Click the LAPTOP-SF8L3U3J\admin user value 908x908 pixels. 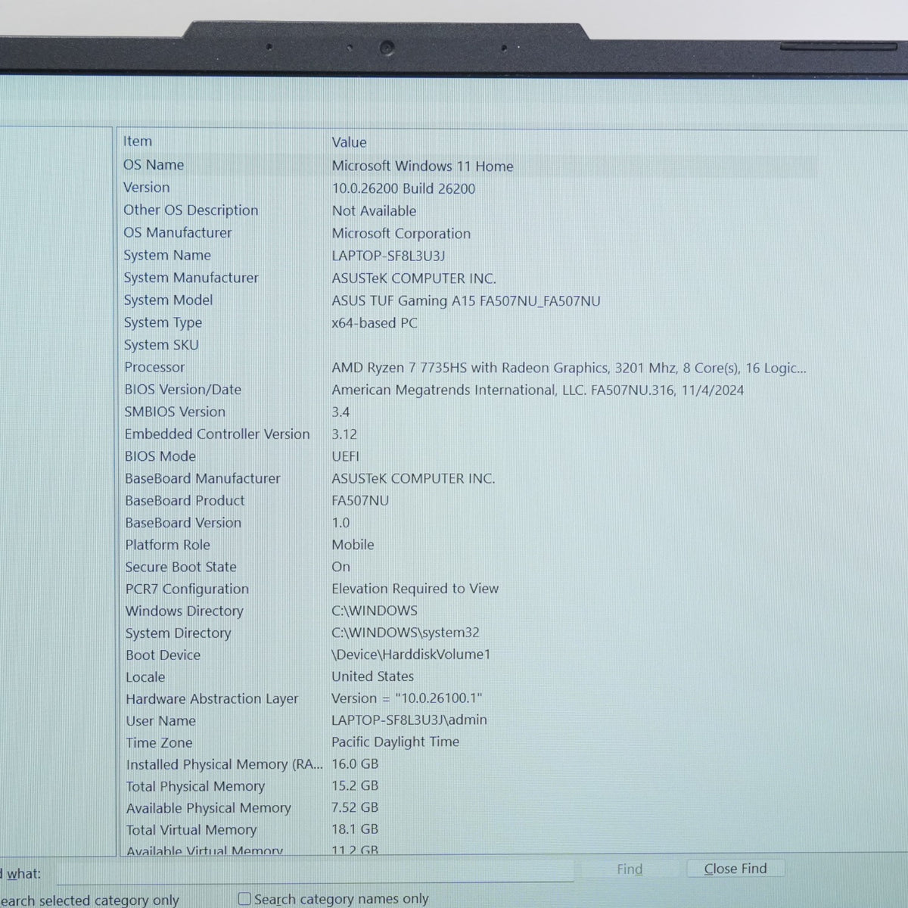409,720
